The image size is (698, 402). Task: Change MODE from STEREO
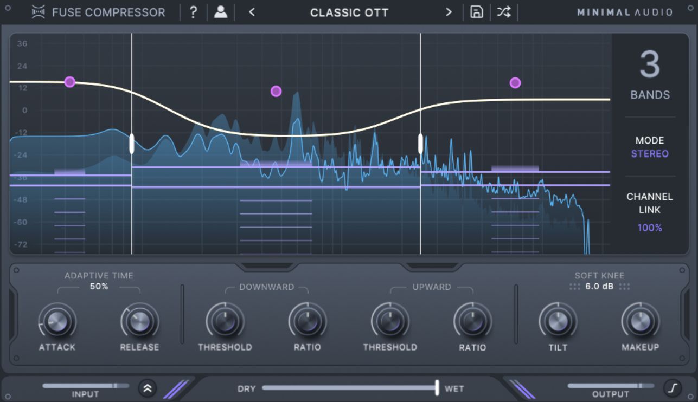coord(650,154)
